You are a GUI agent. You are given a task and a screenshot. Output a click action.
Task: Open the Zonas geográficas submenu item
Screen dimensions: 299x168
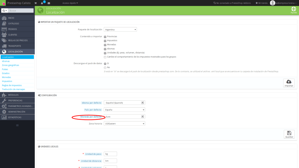[x=11, y=65]
